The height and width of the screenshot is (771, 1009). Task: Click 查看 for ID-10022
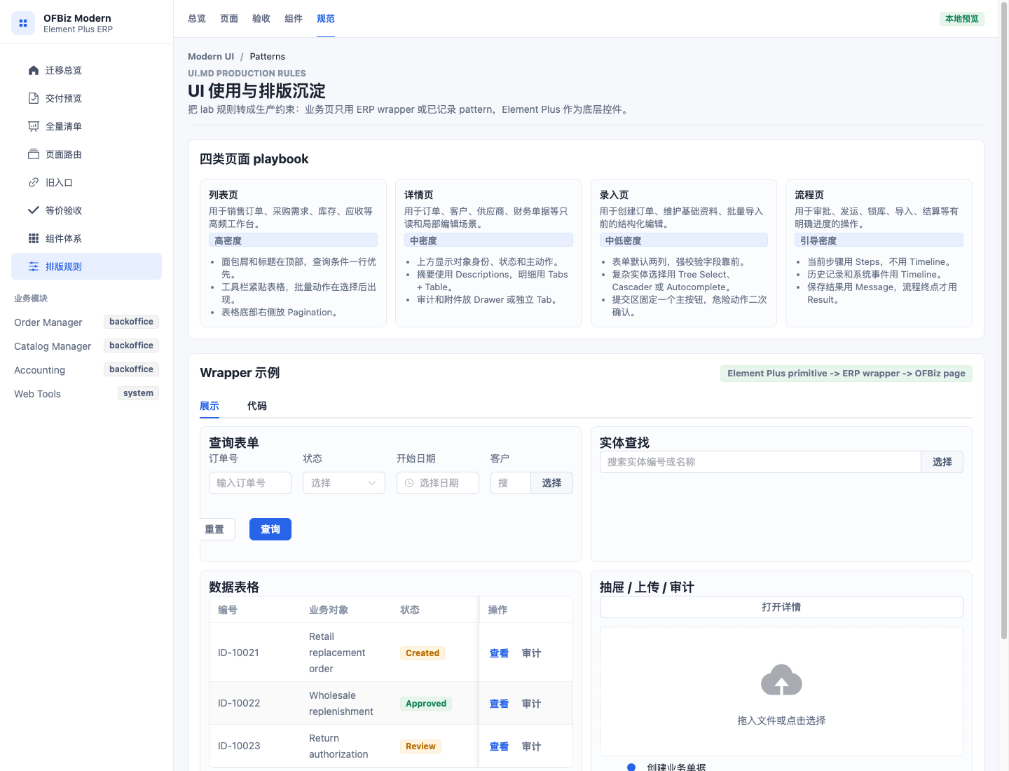499,704
